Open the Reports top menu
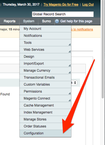 coord(9,21)
